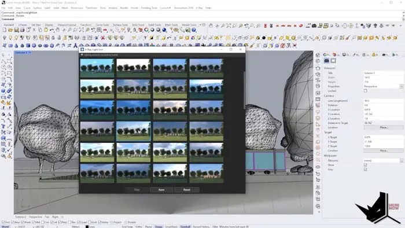Click the first padlock Lock icon
This screenshot has width=405, height=228.
(x=53, y=38)
